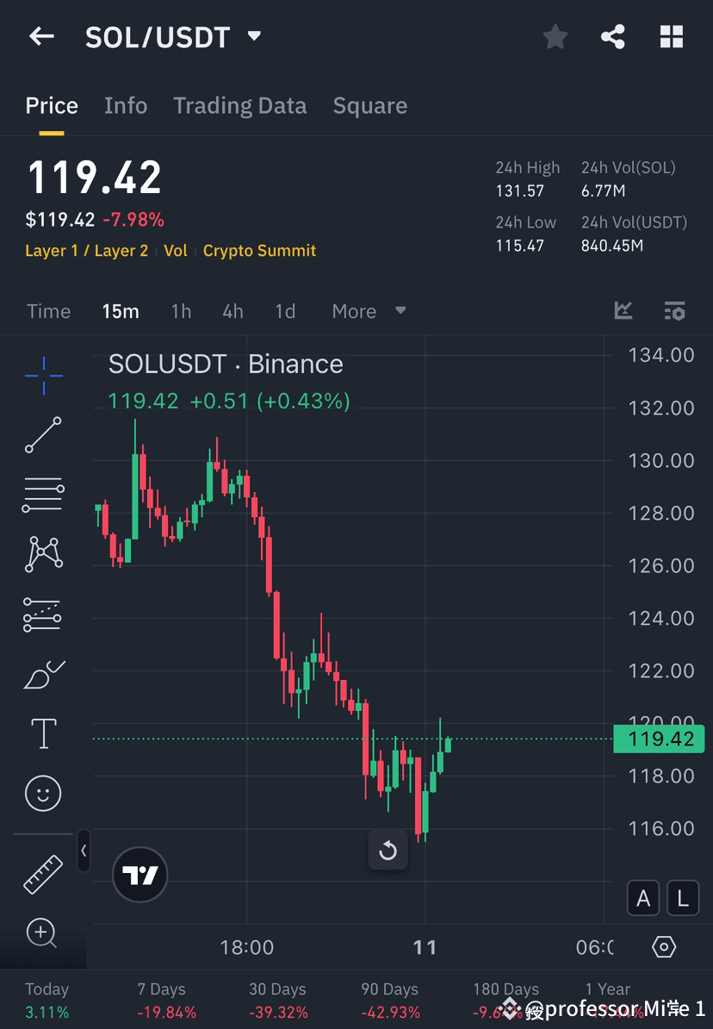Image resolution: width=713 pixels, height=1029 pixels.
Task: Switch to the Trading Data tab
Action: pos(239,105)
